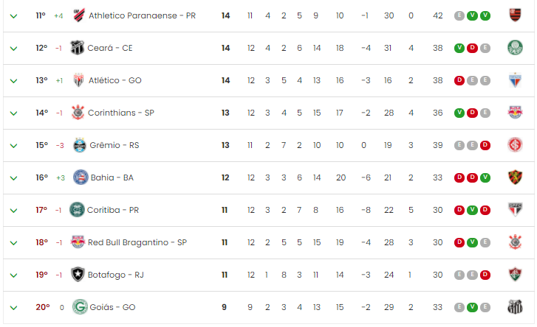
Task: Expand the Athletico Paranaense row chevron
Action: (x=13, y=16)
